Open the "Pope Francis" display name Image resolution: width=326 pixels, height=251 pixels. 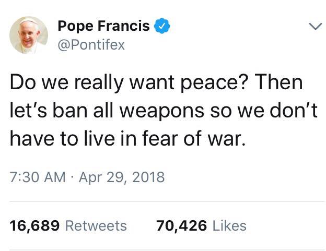pos(103,25)
